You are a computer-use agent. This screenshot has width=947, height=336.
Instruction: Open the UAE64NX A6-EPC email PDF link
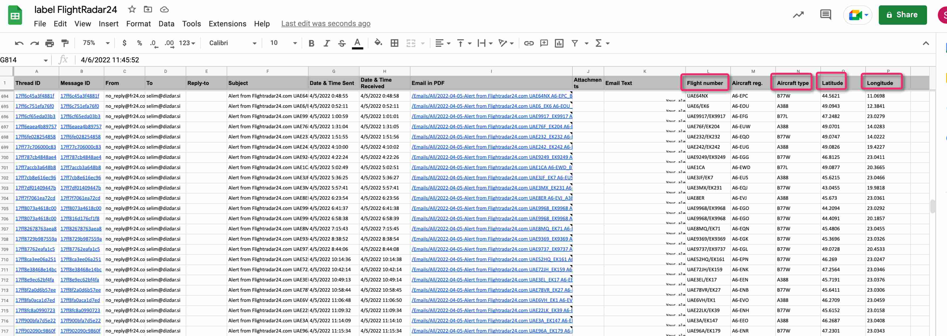pos(492,96)
